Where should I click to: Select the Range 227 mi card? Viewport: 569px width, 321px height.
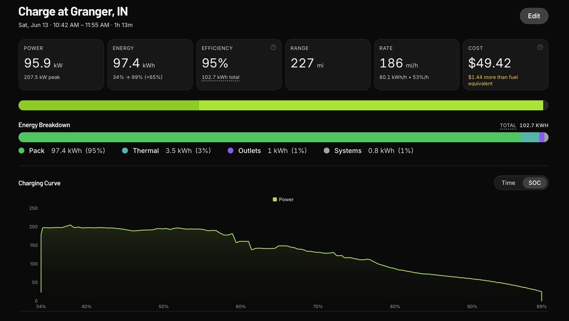pos(328,64)
